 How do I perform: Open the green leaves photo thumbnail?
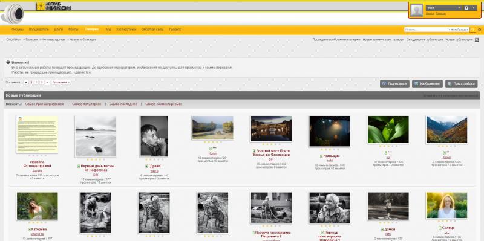(388, 129)
